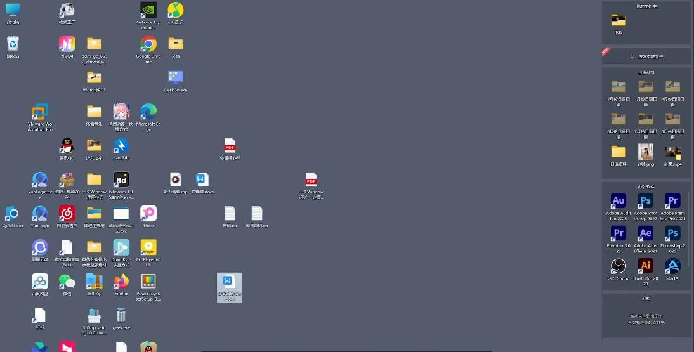Open the This PC desktop icon
Screen dimensions: 694x352
coord(13,10)
